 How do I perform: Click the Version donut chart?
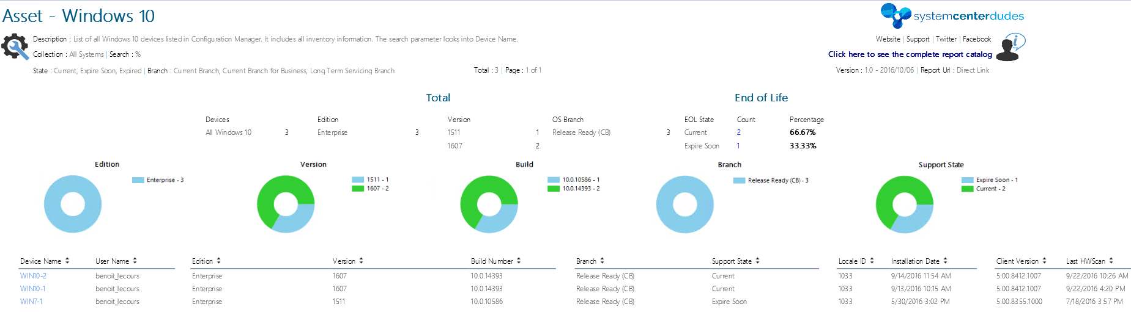tap(286, 204)
